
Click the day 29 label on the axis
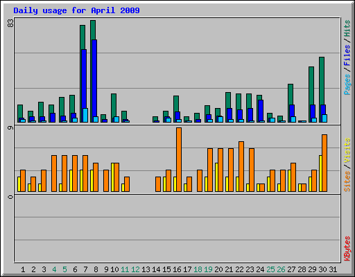[312, 269]
